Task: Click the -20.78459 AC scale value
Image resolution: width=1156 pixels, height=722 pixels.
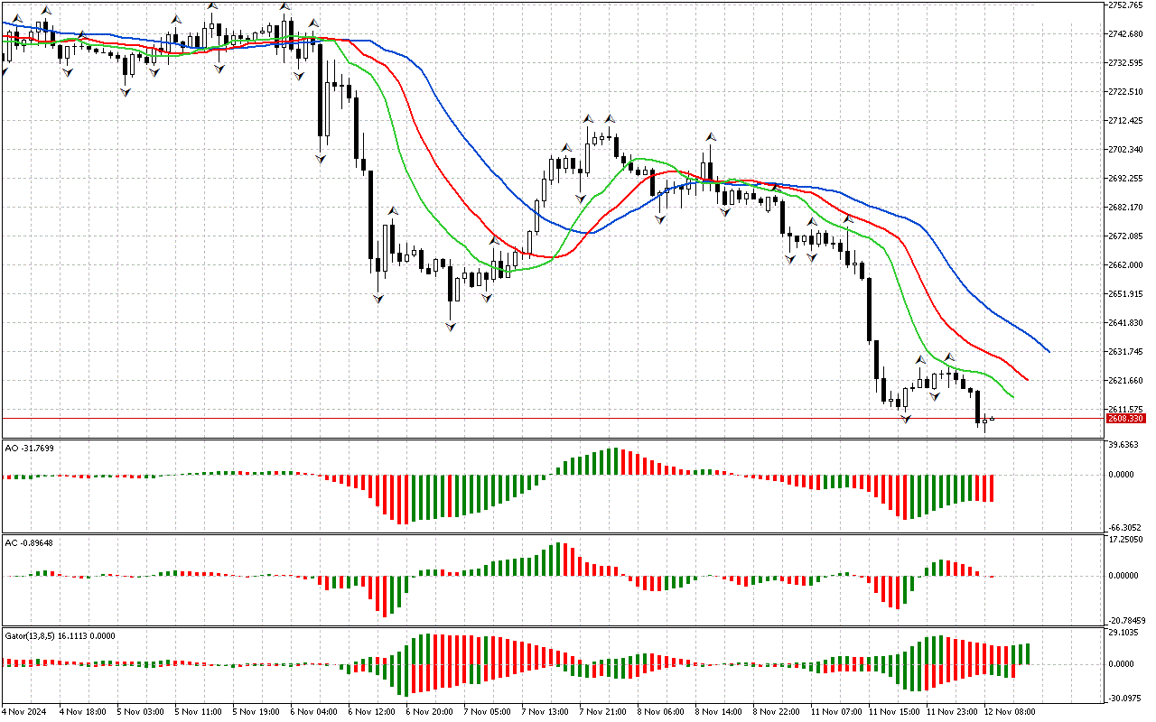Action: [x=1128, y=621]
